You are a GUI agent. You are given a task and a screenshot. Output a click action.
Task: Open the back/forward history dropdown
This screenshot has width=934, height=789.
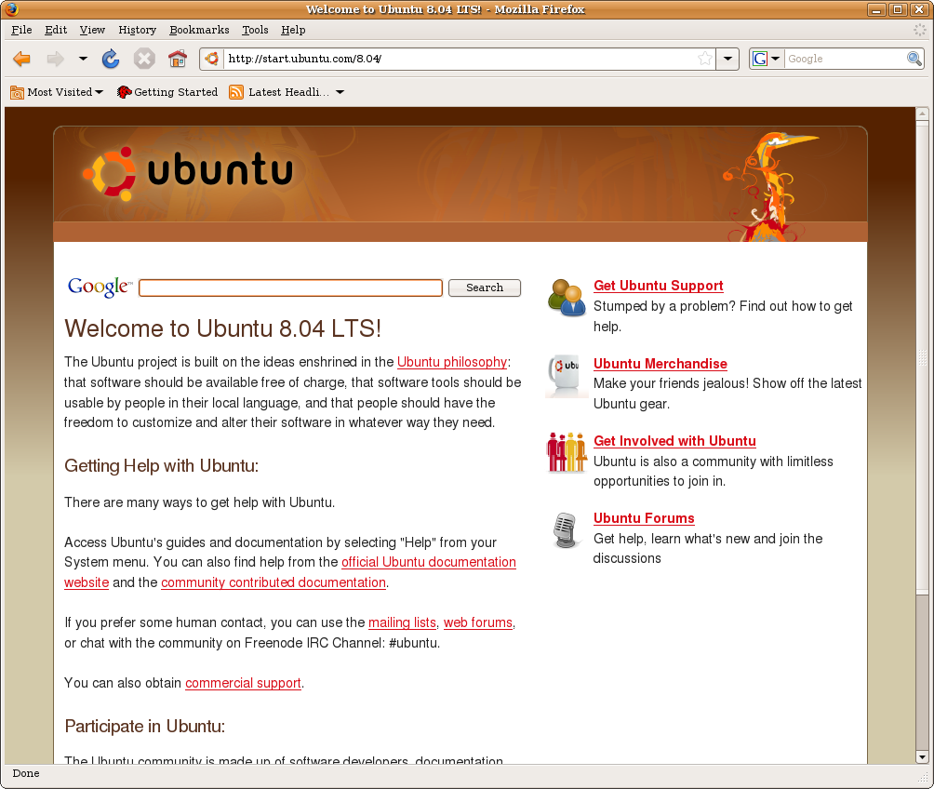click(83, 59)
